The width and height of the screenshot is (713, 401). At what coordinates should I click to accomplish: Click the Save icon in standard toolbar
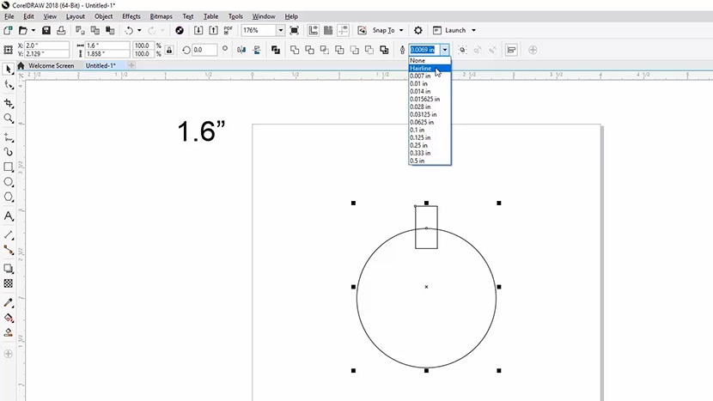(x=46, y=30)
